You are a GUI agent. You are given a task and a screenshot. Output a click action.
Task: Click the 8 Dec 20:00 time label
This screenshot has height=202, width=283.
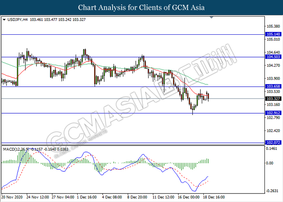(137, 197)
